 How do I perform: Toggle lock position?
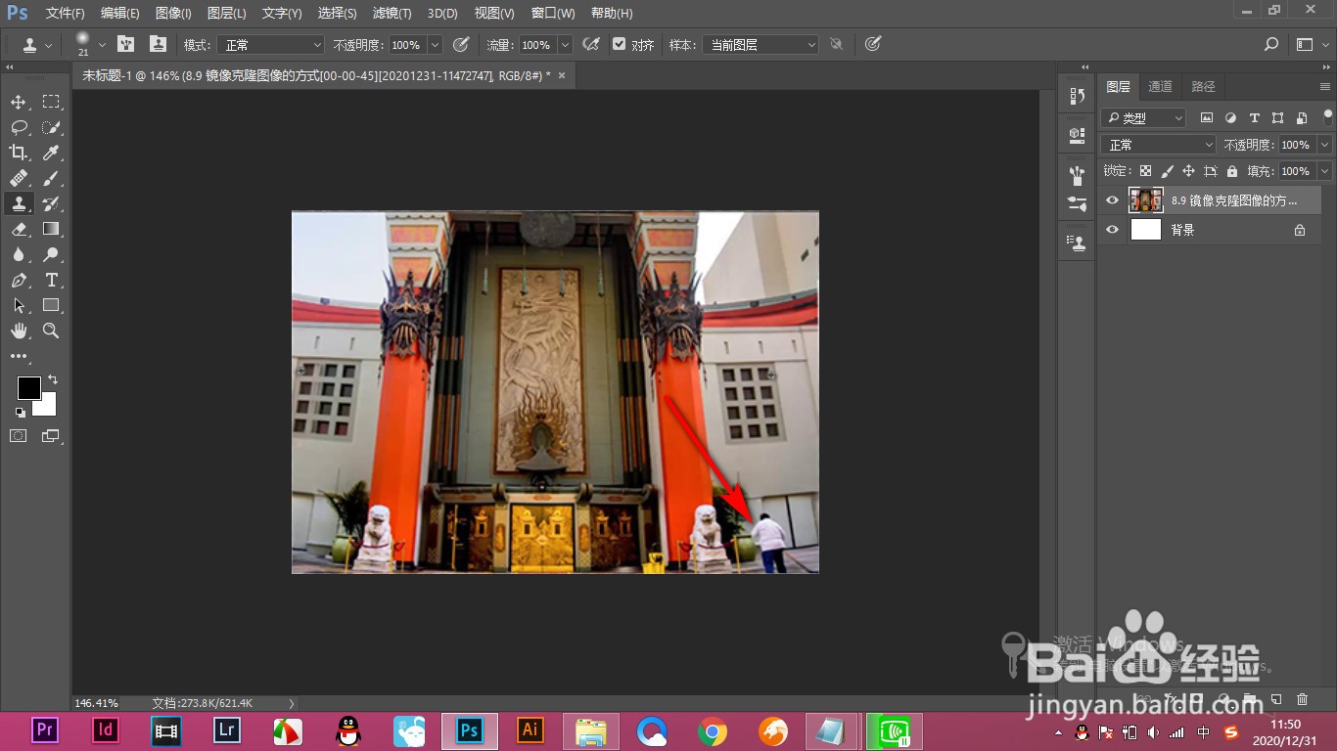click(1188, 171)
